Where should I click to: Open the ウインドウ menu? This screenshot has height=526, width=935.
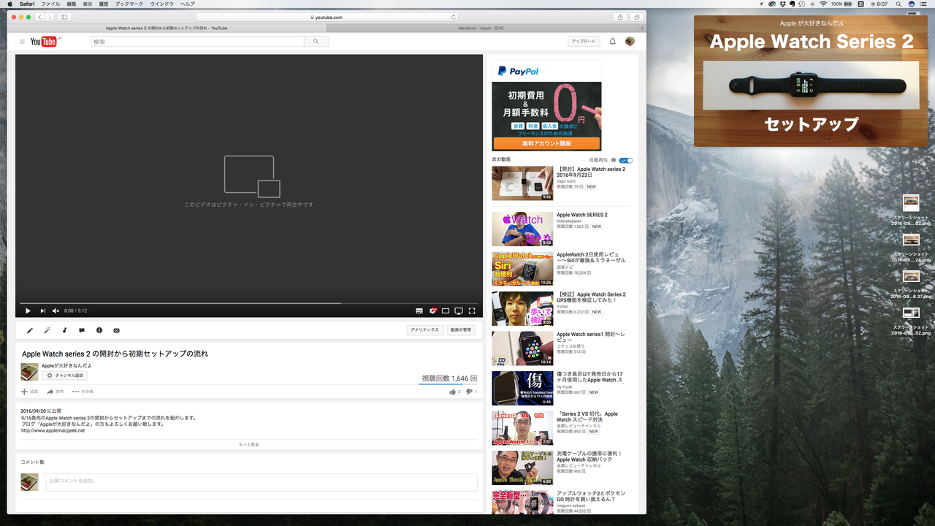tap(162, 4)
